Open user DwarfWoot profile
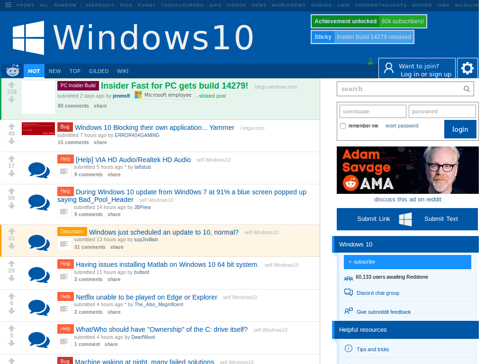This screenshot has height=364, width=485. 143,337
